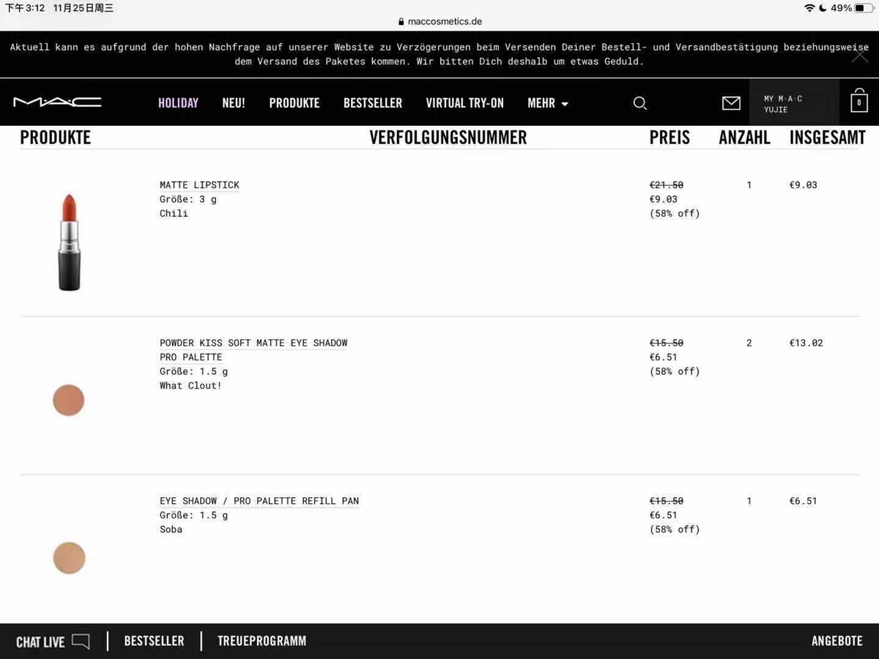The height and width of the screenshot is (659, 879).
Task: Open the MY M·A·C YUJIE account menu
Action: pyautogui.click(x=794, y=103)
